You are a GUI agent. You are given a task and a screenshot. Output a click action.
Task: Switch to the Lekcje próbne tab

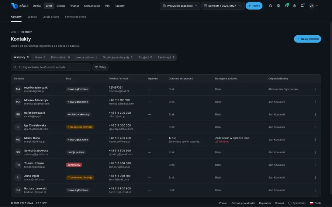tap(51, 17)
